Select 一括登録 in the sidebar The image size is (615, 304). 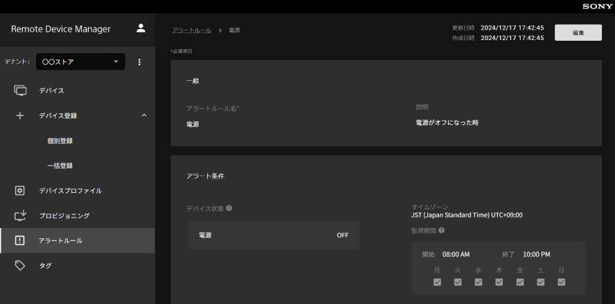tap(60, 166)
